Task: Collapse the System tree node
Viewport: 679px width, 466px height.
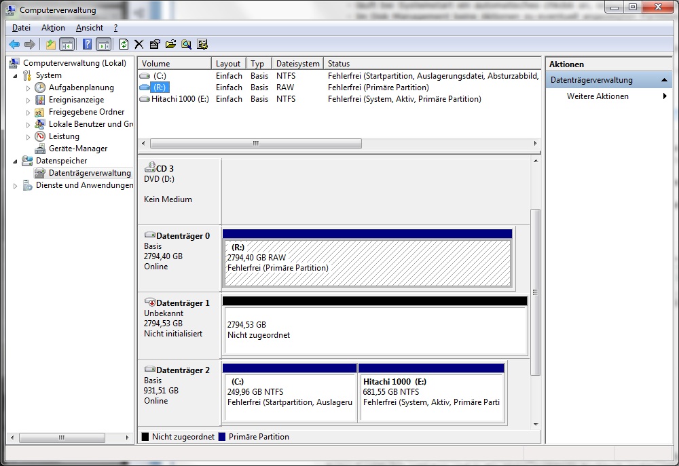Action: click(x=16, y=76)
